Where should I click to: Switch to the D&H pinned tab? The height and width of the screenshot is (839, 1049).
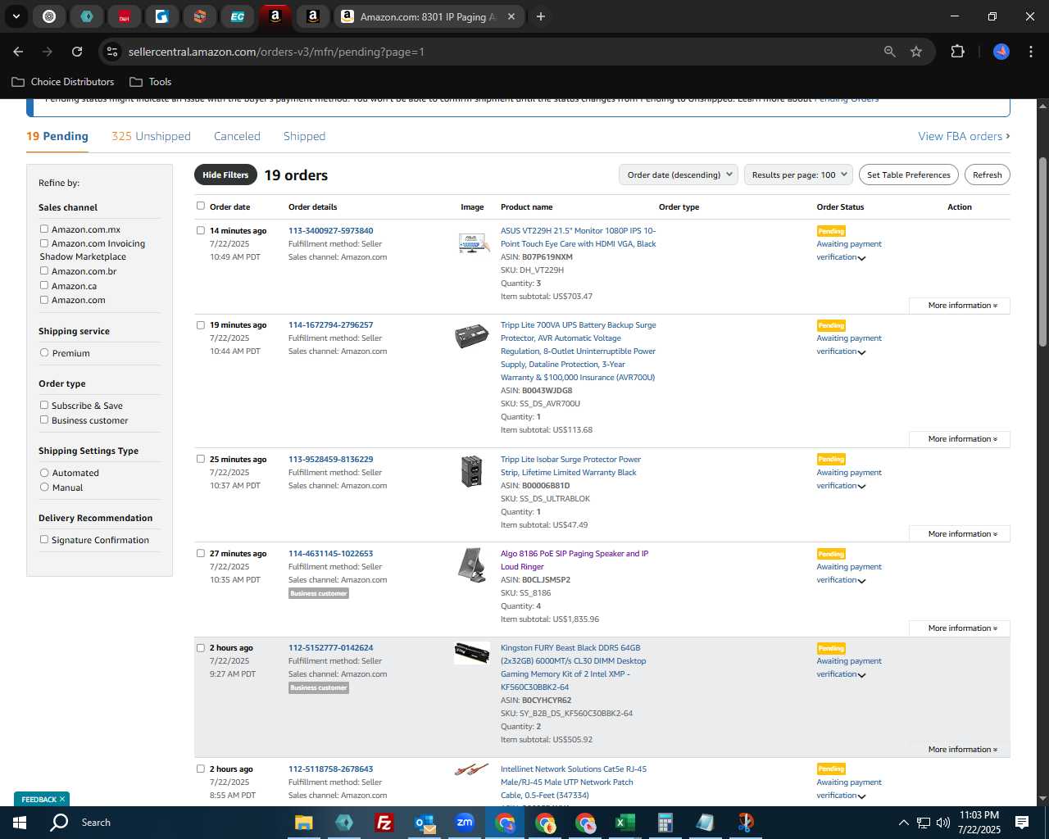point(124,16)
